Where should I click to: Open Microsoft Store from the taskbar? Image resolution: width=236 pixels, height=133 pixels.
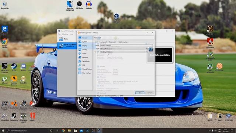tap(75, 130)
